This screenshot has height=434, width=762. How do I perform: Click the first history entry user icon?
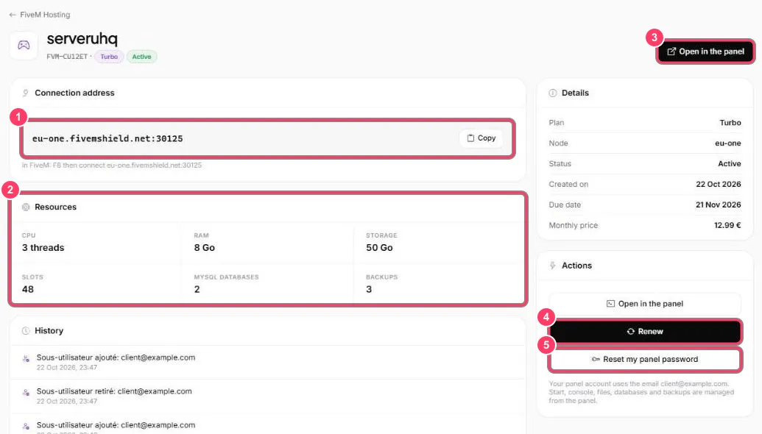coord(26,359)
